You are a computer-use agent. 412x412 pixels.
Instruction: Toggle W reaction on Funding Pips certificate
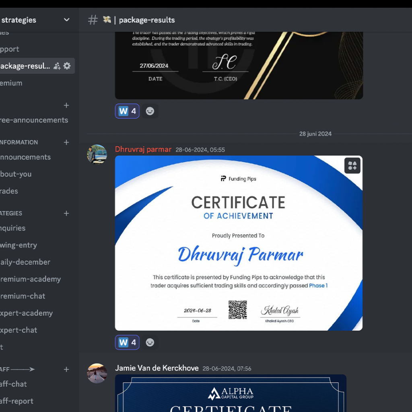click(127, 342)
